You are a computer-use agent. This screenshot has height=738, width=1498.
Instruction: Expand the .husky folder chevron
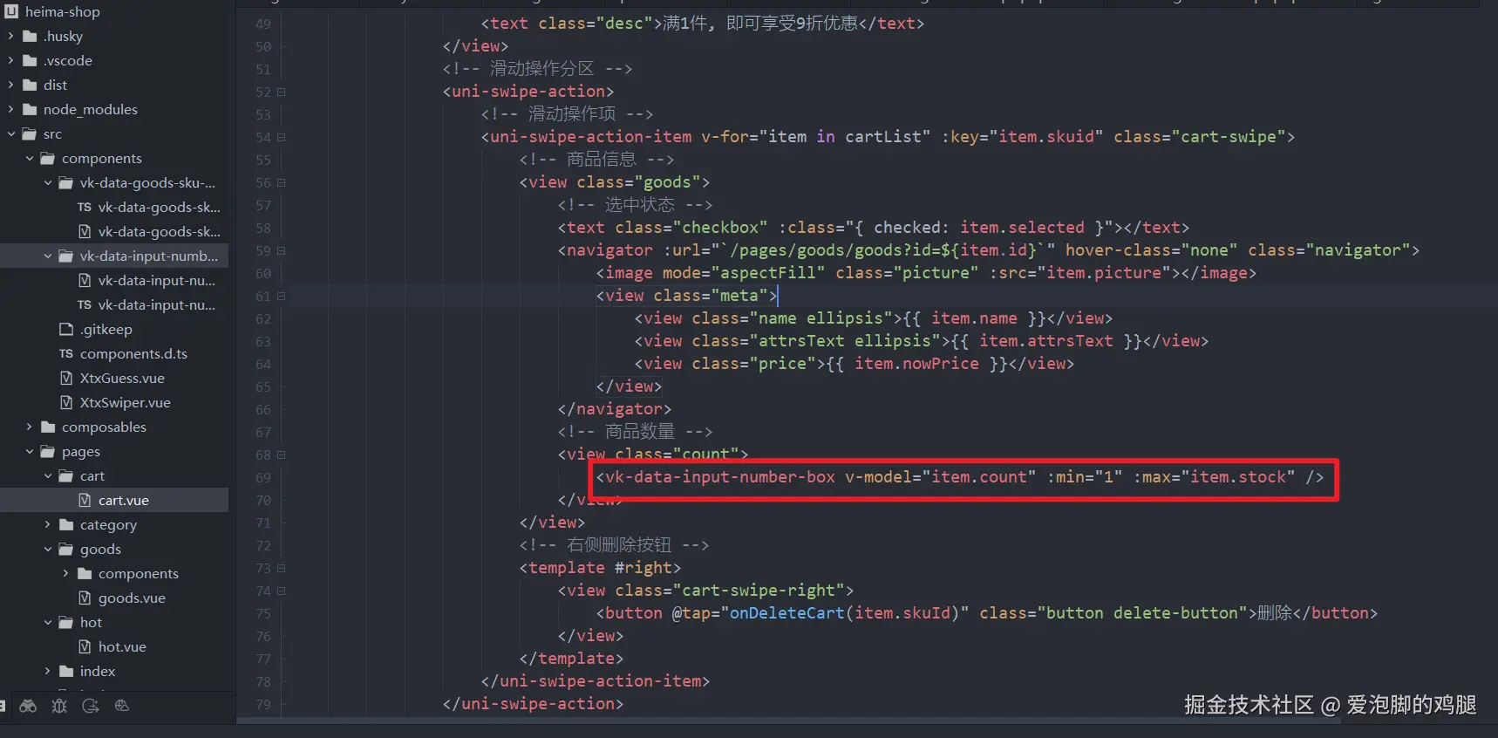[x=10, y=36]
